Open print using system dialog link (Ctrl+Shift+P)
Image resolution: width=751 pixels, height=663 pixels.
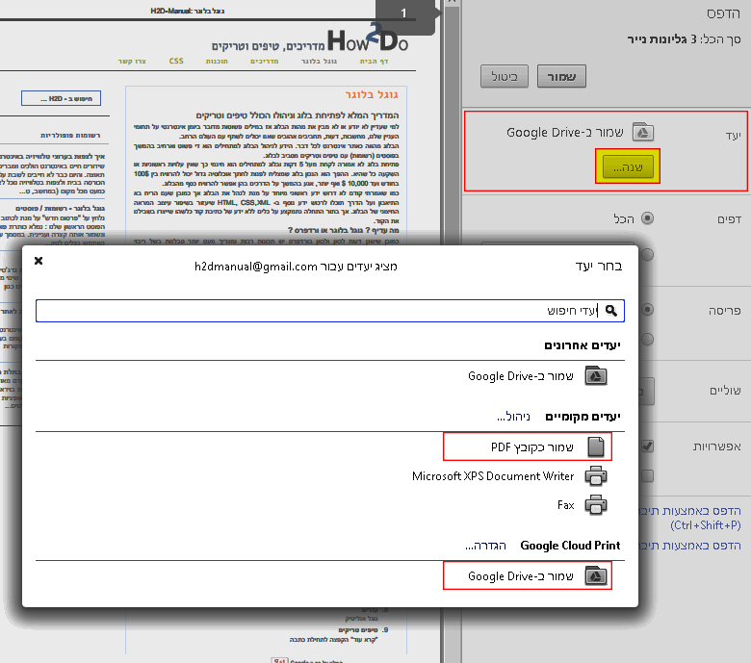click(x=691, y=518)
